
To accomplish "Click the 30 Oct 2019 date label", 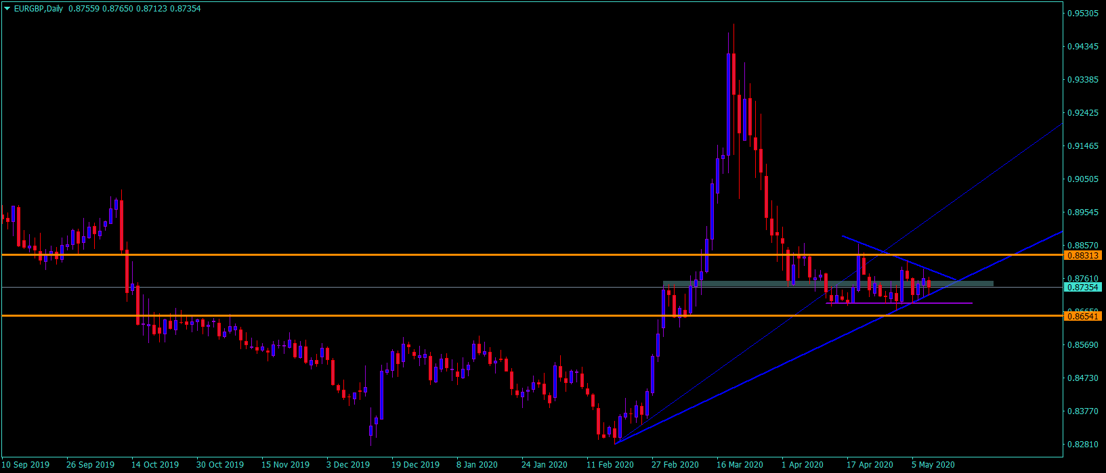I will (x=220, y=465).
